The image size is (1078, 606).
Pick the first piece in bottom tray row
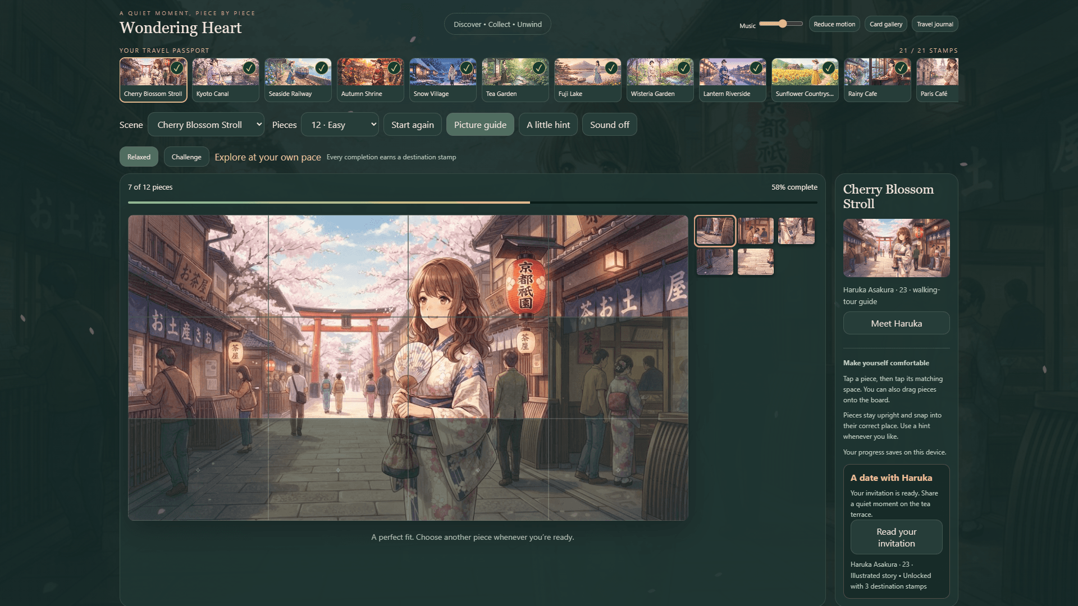(x=715, y=261)
